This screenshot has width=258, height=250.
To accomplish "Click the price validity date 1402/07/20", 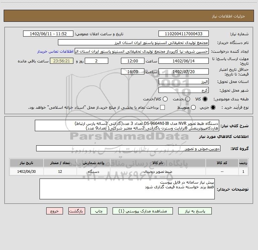I will (184, 71).
